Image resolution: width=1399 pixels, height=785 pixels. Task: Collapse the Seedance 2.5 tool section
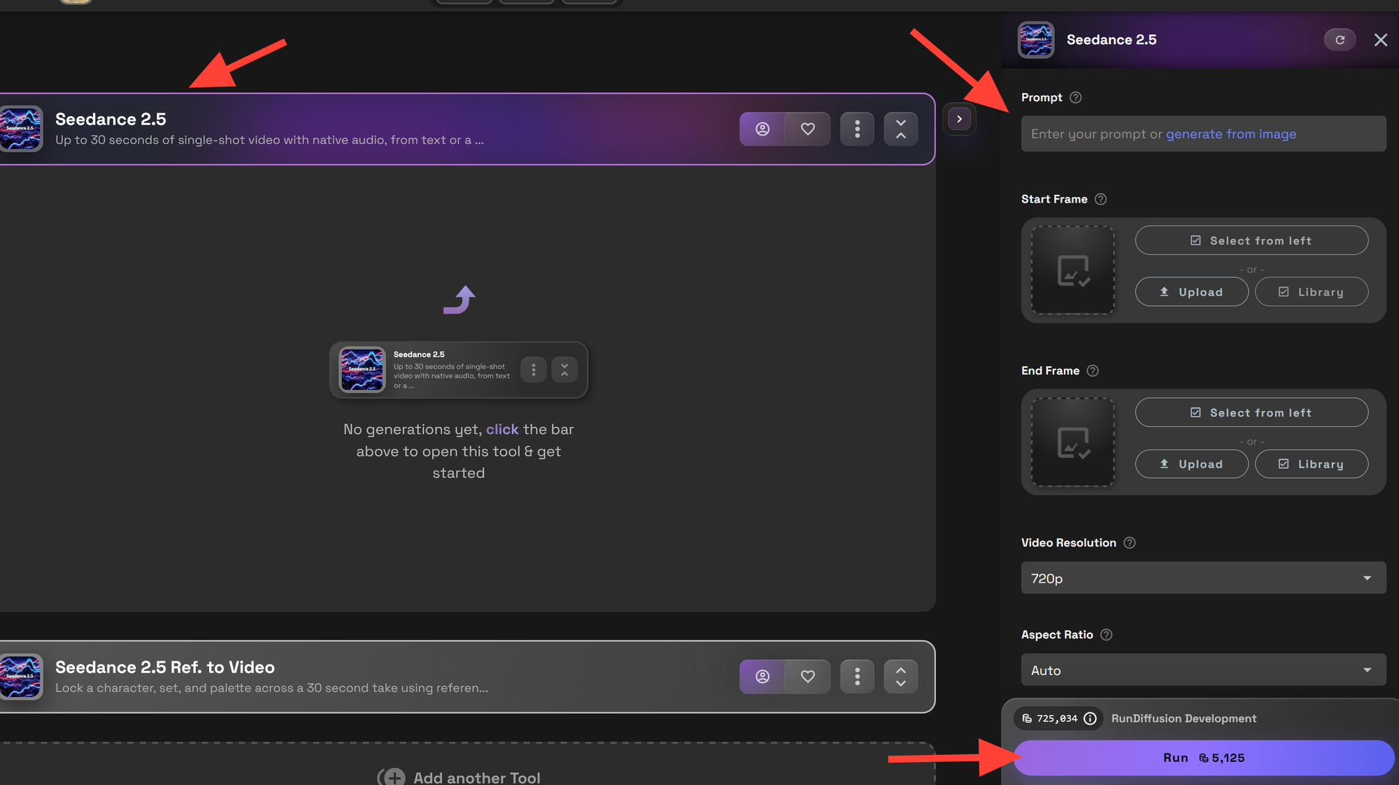point(901,129)
